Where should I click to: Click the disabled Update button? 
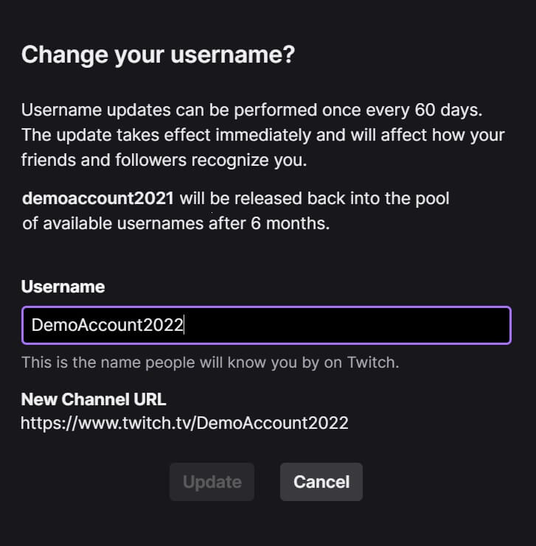212,482
